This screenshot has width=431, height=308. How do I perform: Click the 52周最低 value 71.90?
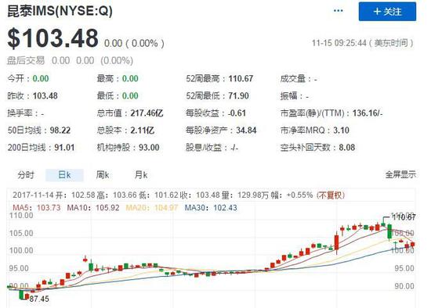(x=238, y=96)
